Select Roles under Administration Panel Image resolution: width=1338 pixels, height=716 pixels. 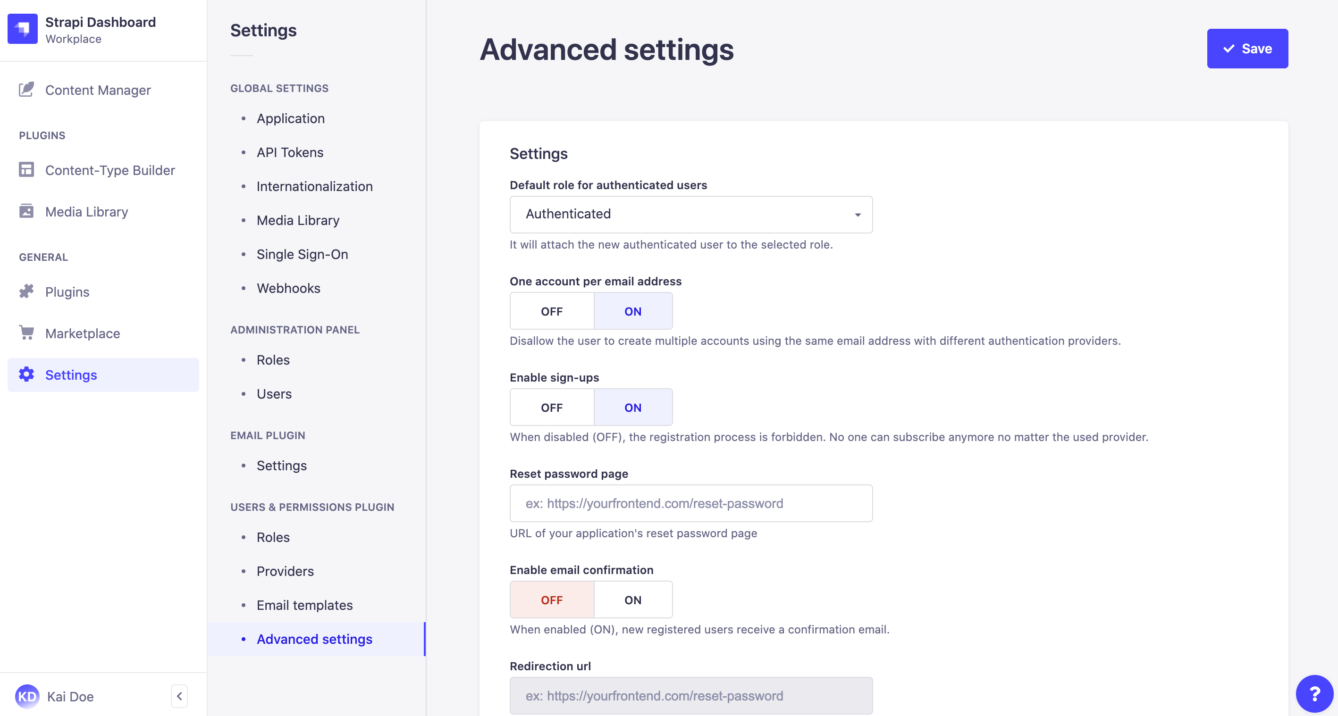(x=273, y=359)
